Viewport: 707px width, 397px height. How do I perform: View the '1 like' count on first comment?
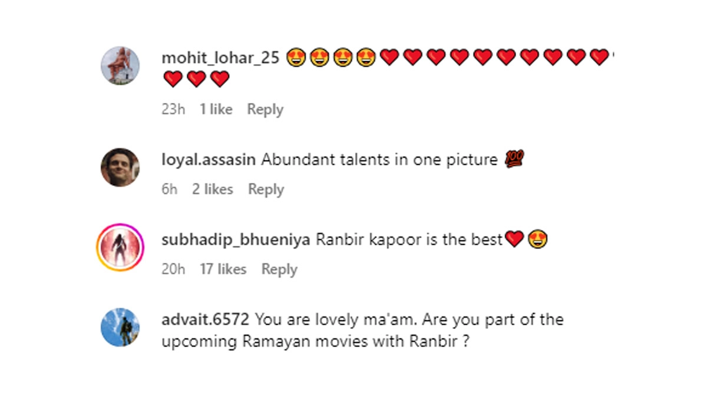[x=216, y=109]
